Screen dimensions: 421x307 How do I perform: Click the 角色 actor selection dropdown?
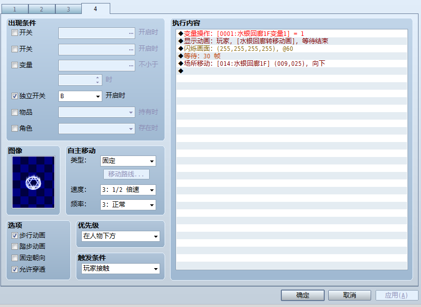(97, 129)
